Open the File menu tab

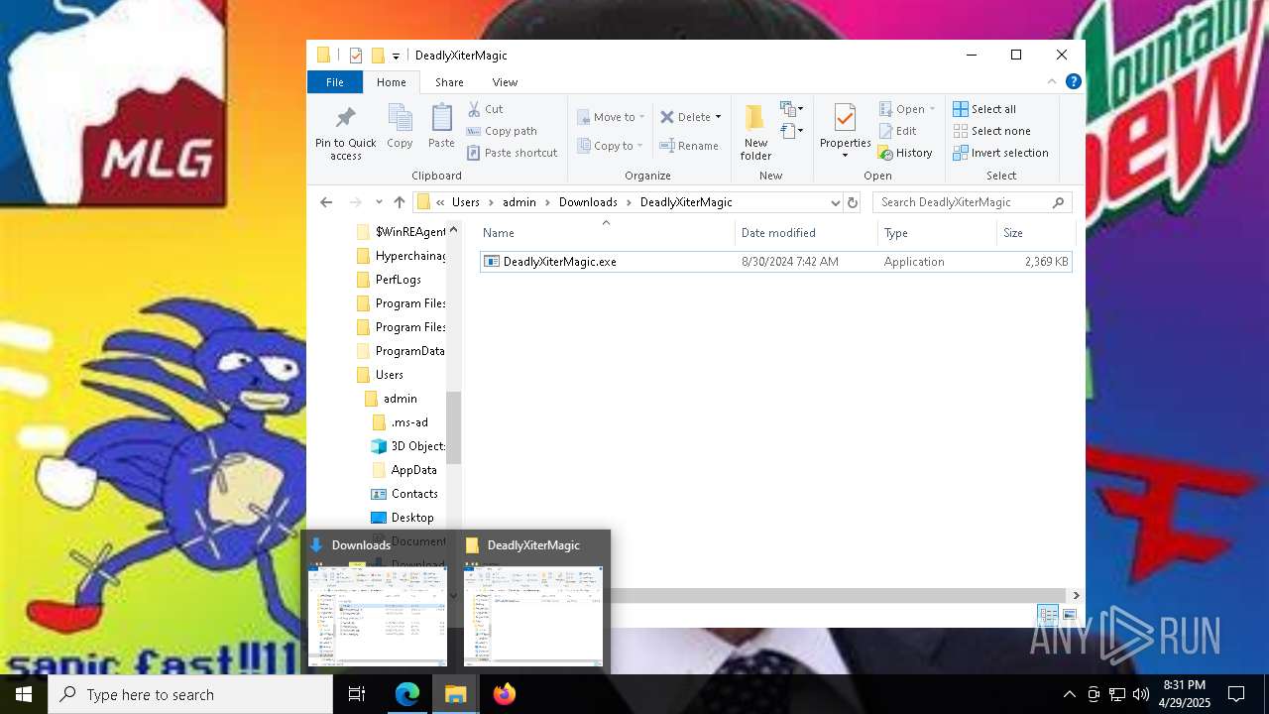pos(335,82)
